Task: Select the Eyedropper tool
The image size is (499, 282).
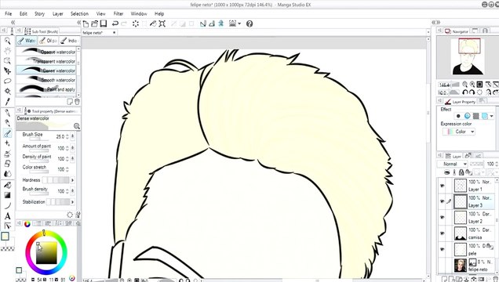Action: click(7, 101)
